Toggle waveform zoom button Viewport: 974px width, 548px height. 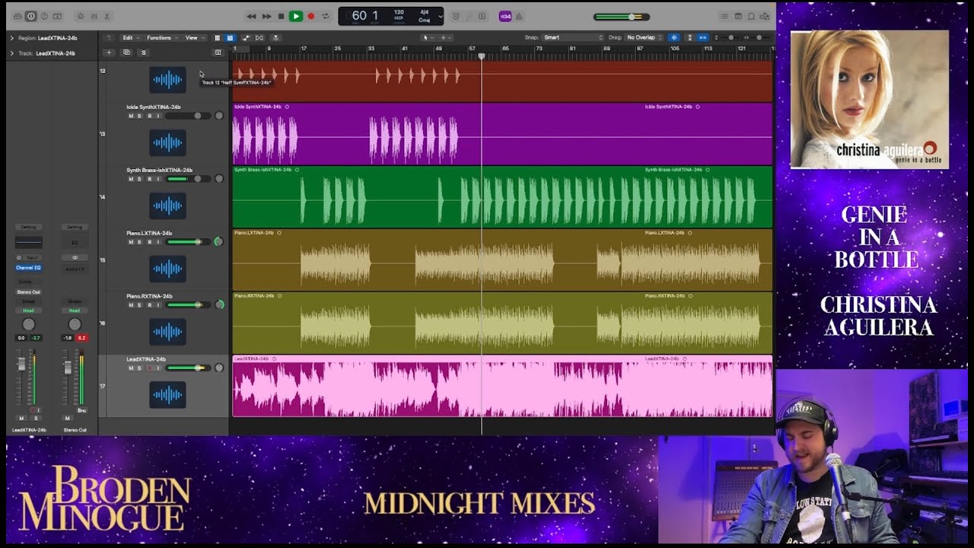[673, 37]
